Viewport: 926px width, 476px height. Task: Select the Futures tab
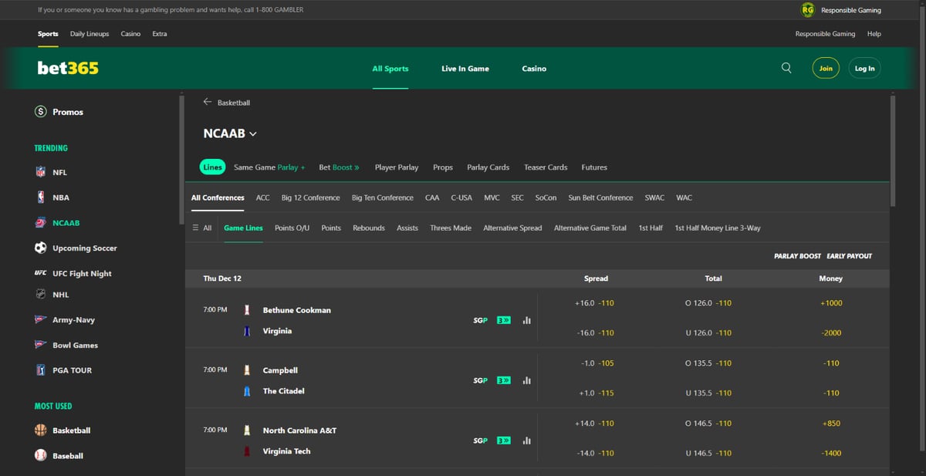click(594, 167)
